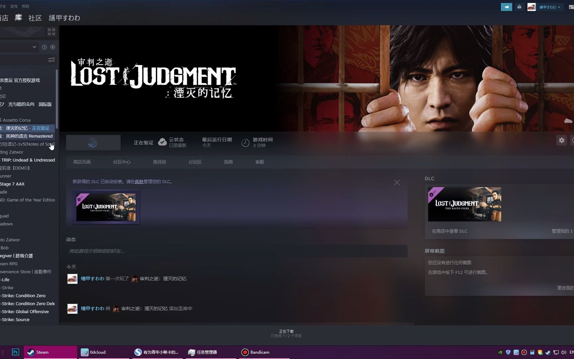Click the validating play button spinner

pos(93,143)
